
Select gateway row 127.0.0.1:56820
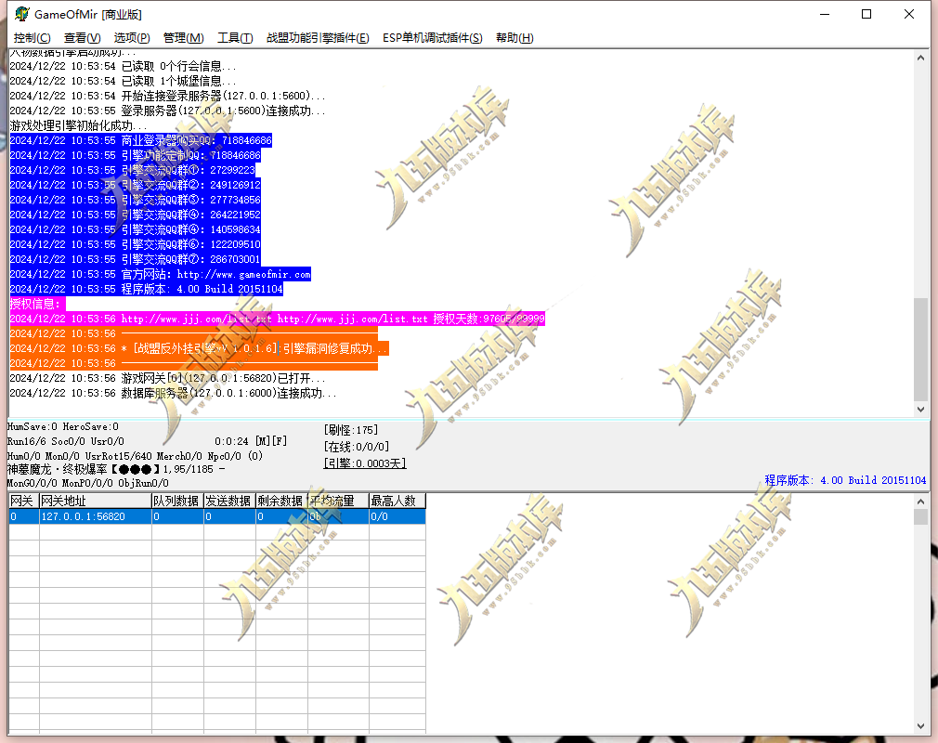point(217,516)
